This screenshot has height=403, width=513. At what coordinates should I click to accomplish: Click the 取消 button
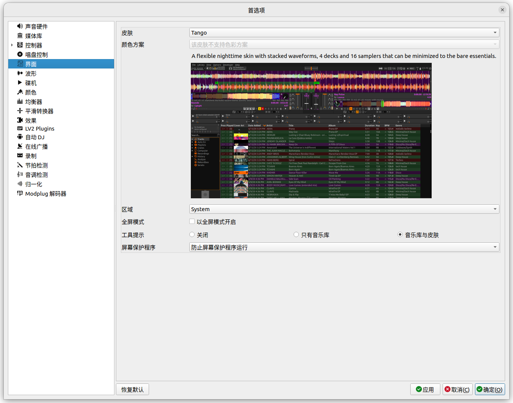(x=457, y=389)
